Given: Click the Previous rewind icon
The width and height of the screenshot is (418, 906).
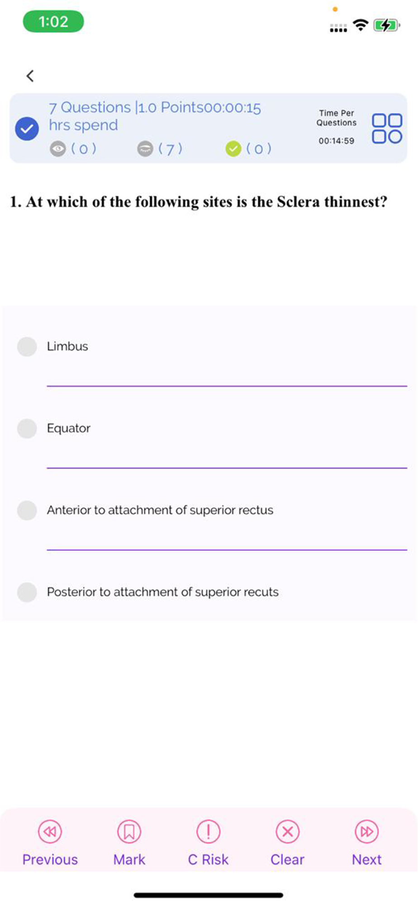Looking at the screenshot, I should [x=50, y=831].
